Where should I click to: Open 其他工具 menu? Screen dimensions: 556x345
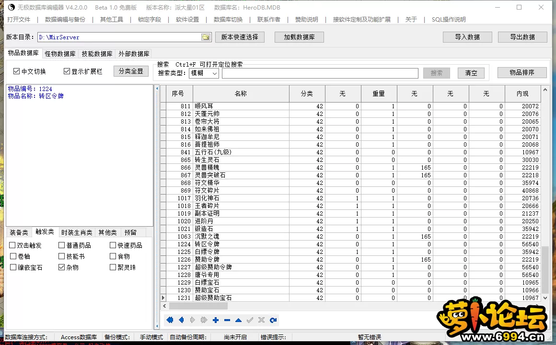(x=112, y=20)
